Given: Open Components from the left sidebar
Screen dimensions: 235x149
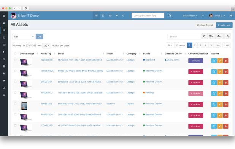Looking at the screenshot, I should [x=4, y=59].
